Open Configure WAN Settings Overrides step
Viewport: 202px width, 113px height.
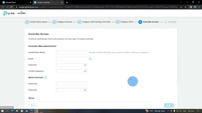click(94, 22)
